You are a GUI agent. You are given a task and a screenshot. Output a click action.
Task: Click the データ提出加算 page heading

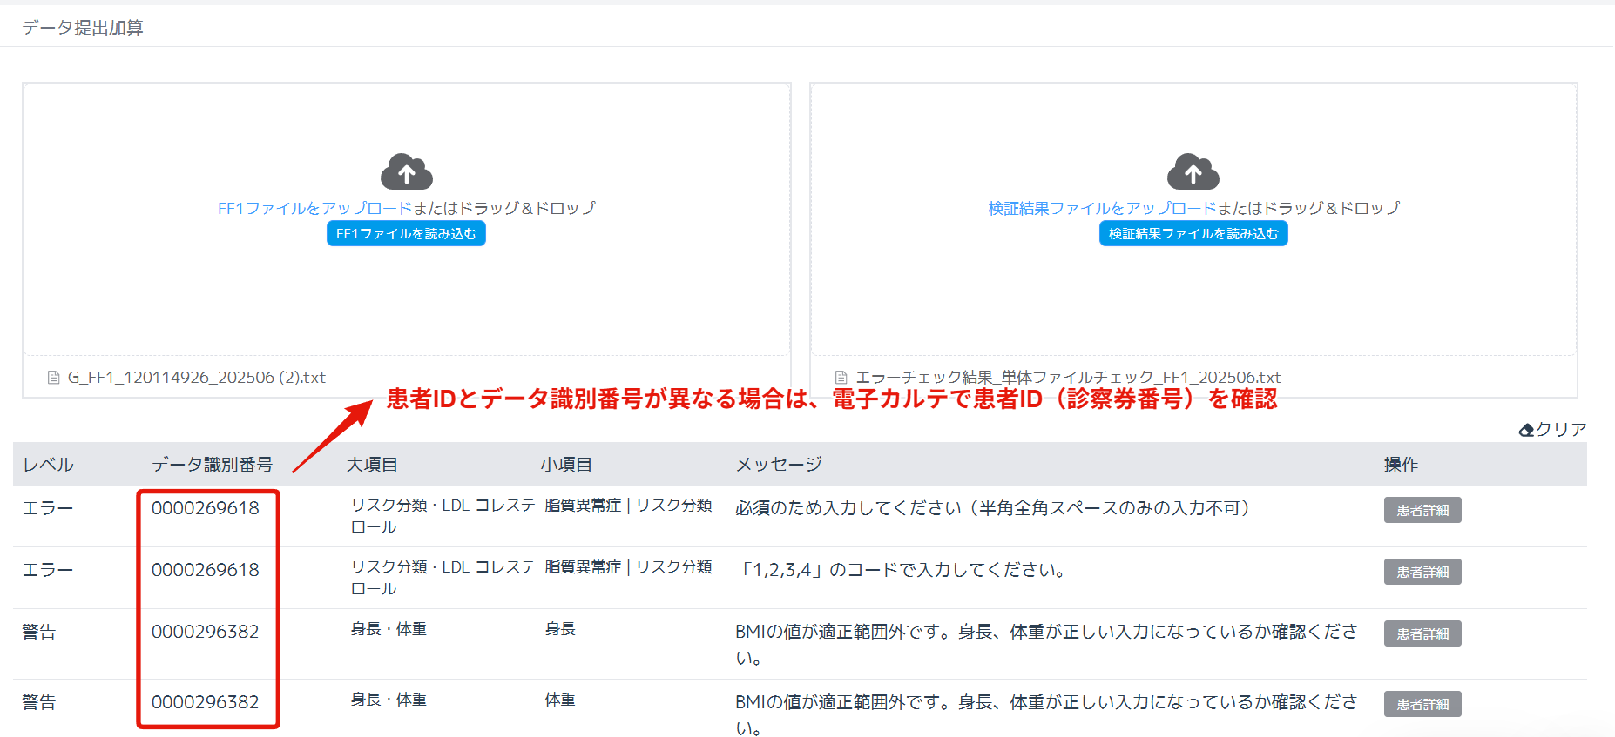(83, 28)
